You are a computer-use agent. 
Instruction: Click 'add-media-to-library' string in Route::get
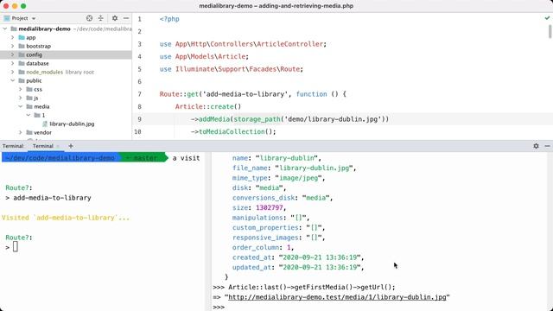point(245,94)
